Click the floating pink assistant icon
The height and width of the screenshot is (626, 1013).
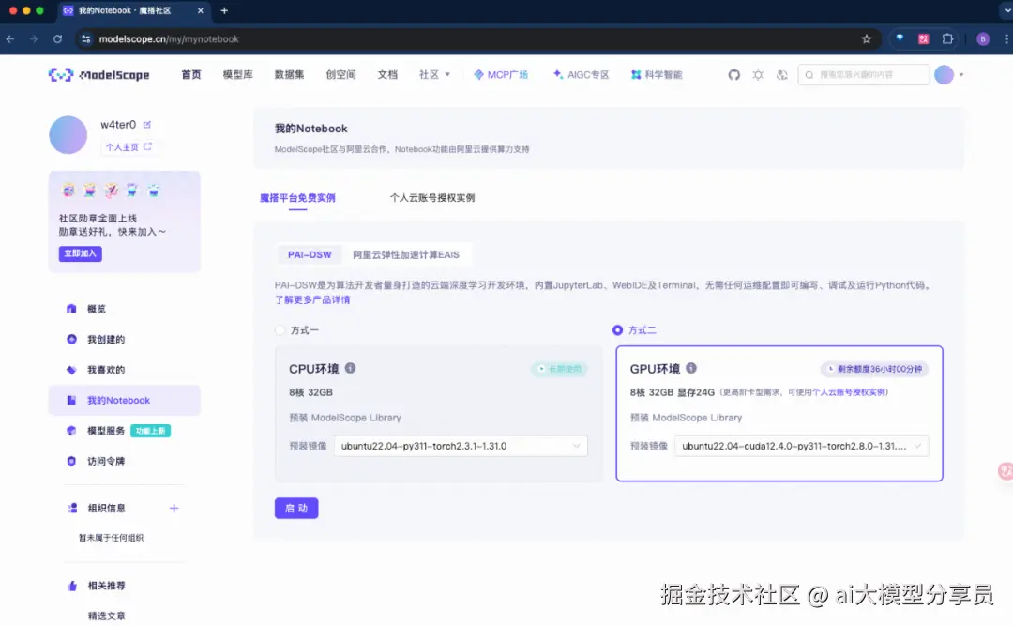[1005, 471]
